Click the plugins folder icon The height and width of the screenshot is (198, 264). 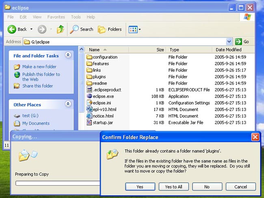coord(89,77)
